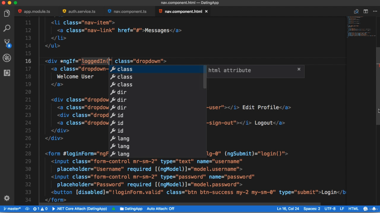Close the html attribute details popup
The image size is (380, 213).
click(x=299, y=69)
